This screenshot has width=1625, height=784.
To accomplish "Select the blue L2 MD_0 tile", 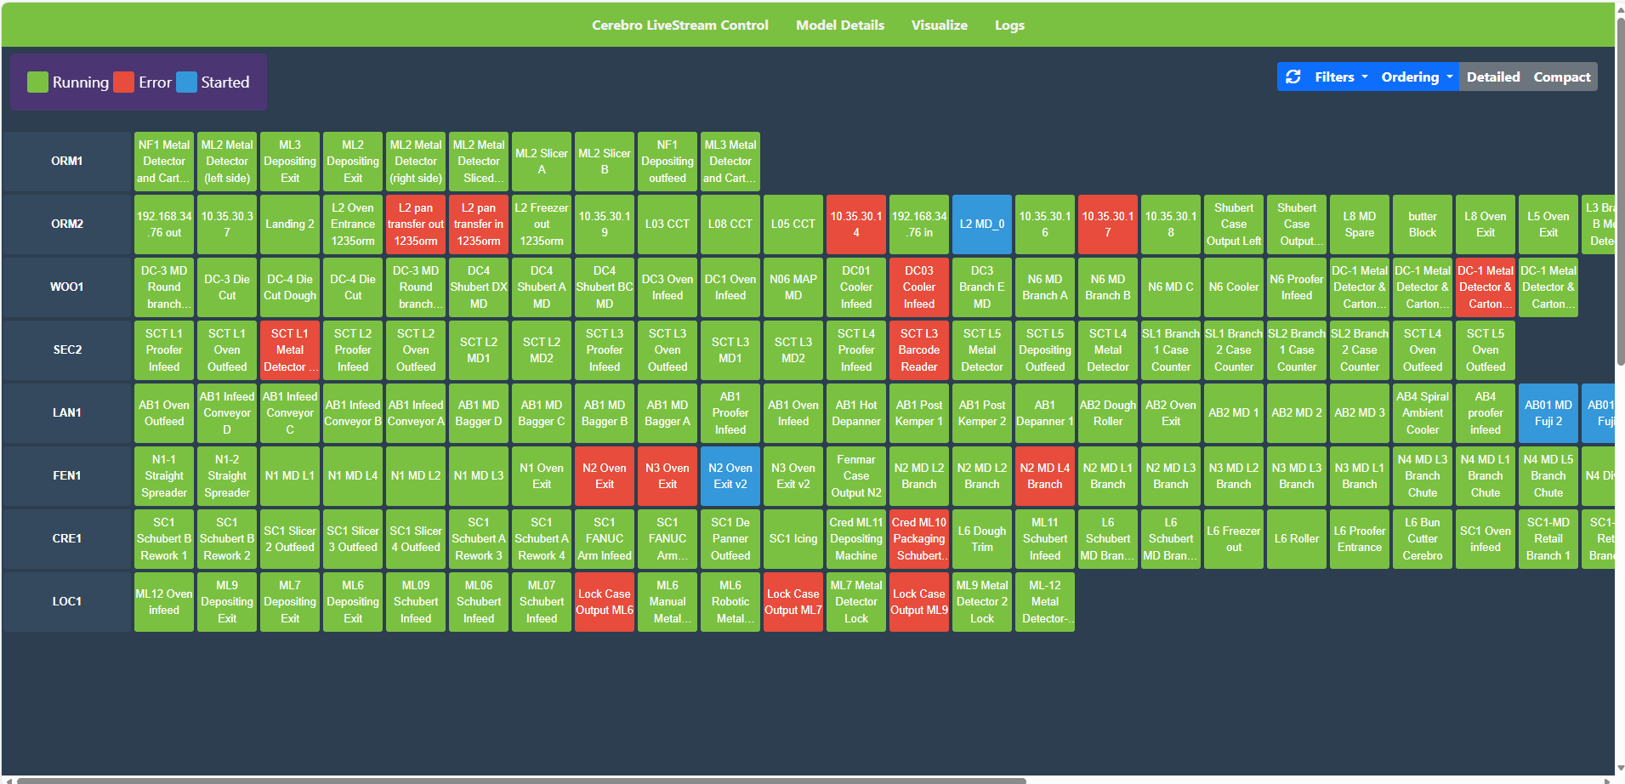I will pyautogui.click(x=982, y=224).
